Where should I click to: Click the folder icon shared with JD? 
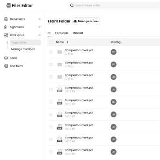tap(60, 77)
